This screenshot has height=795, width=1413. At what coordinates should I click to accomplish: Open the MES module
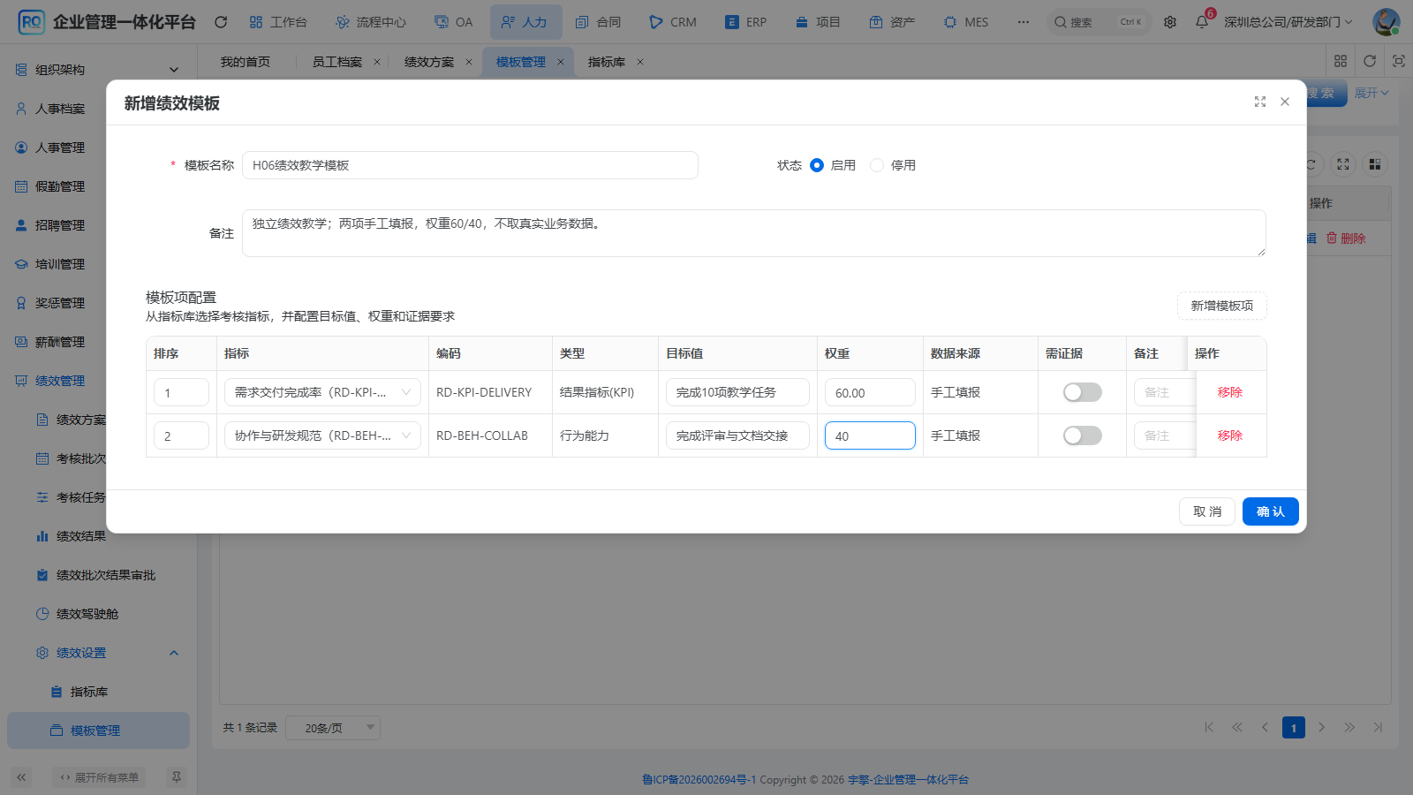click(966, 22)
